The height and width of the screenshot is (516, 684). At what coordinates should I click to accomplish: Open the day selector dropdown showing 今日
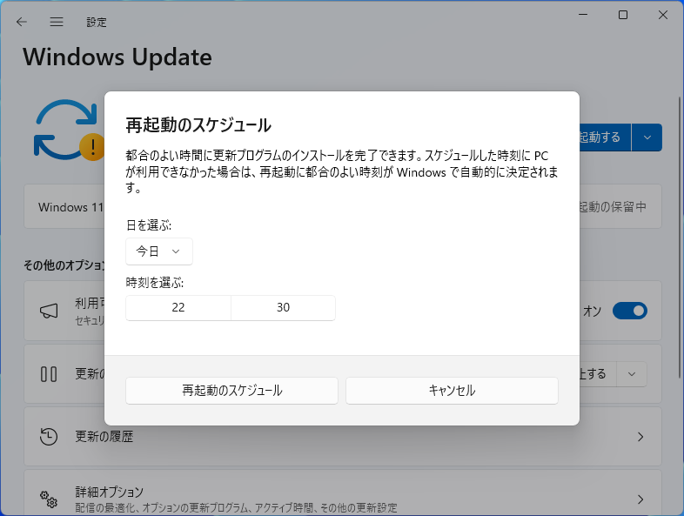(158, 251)
